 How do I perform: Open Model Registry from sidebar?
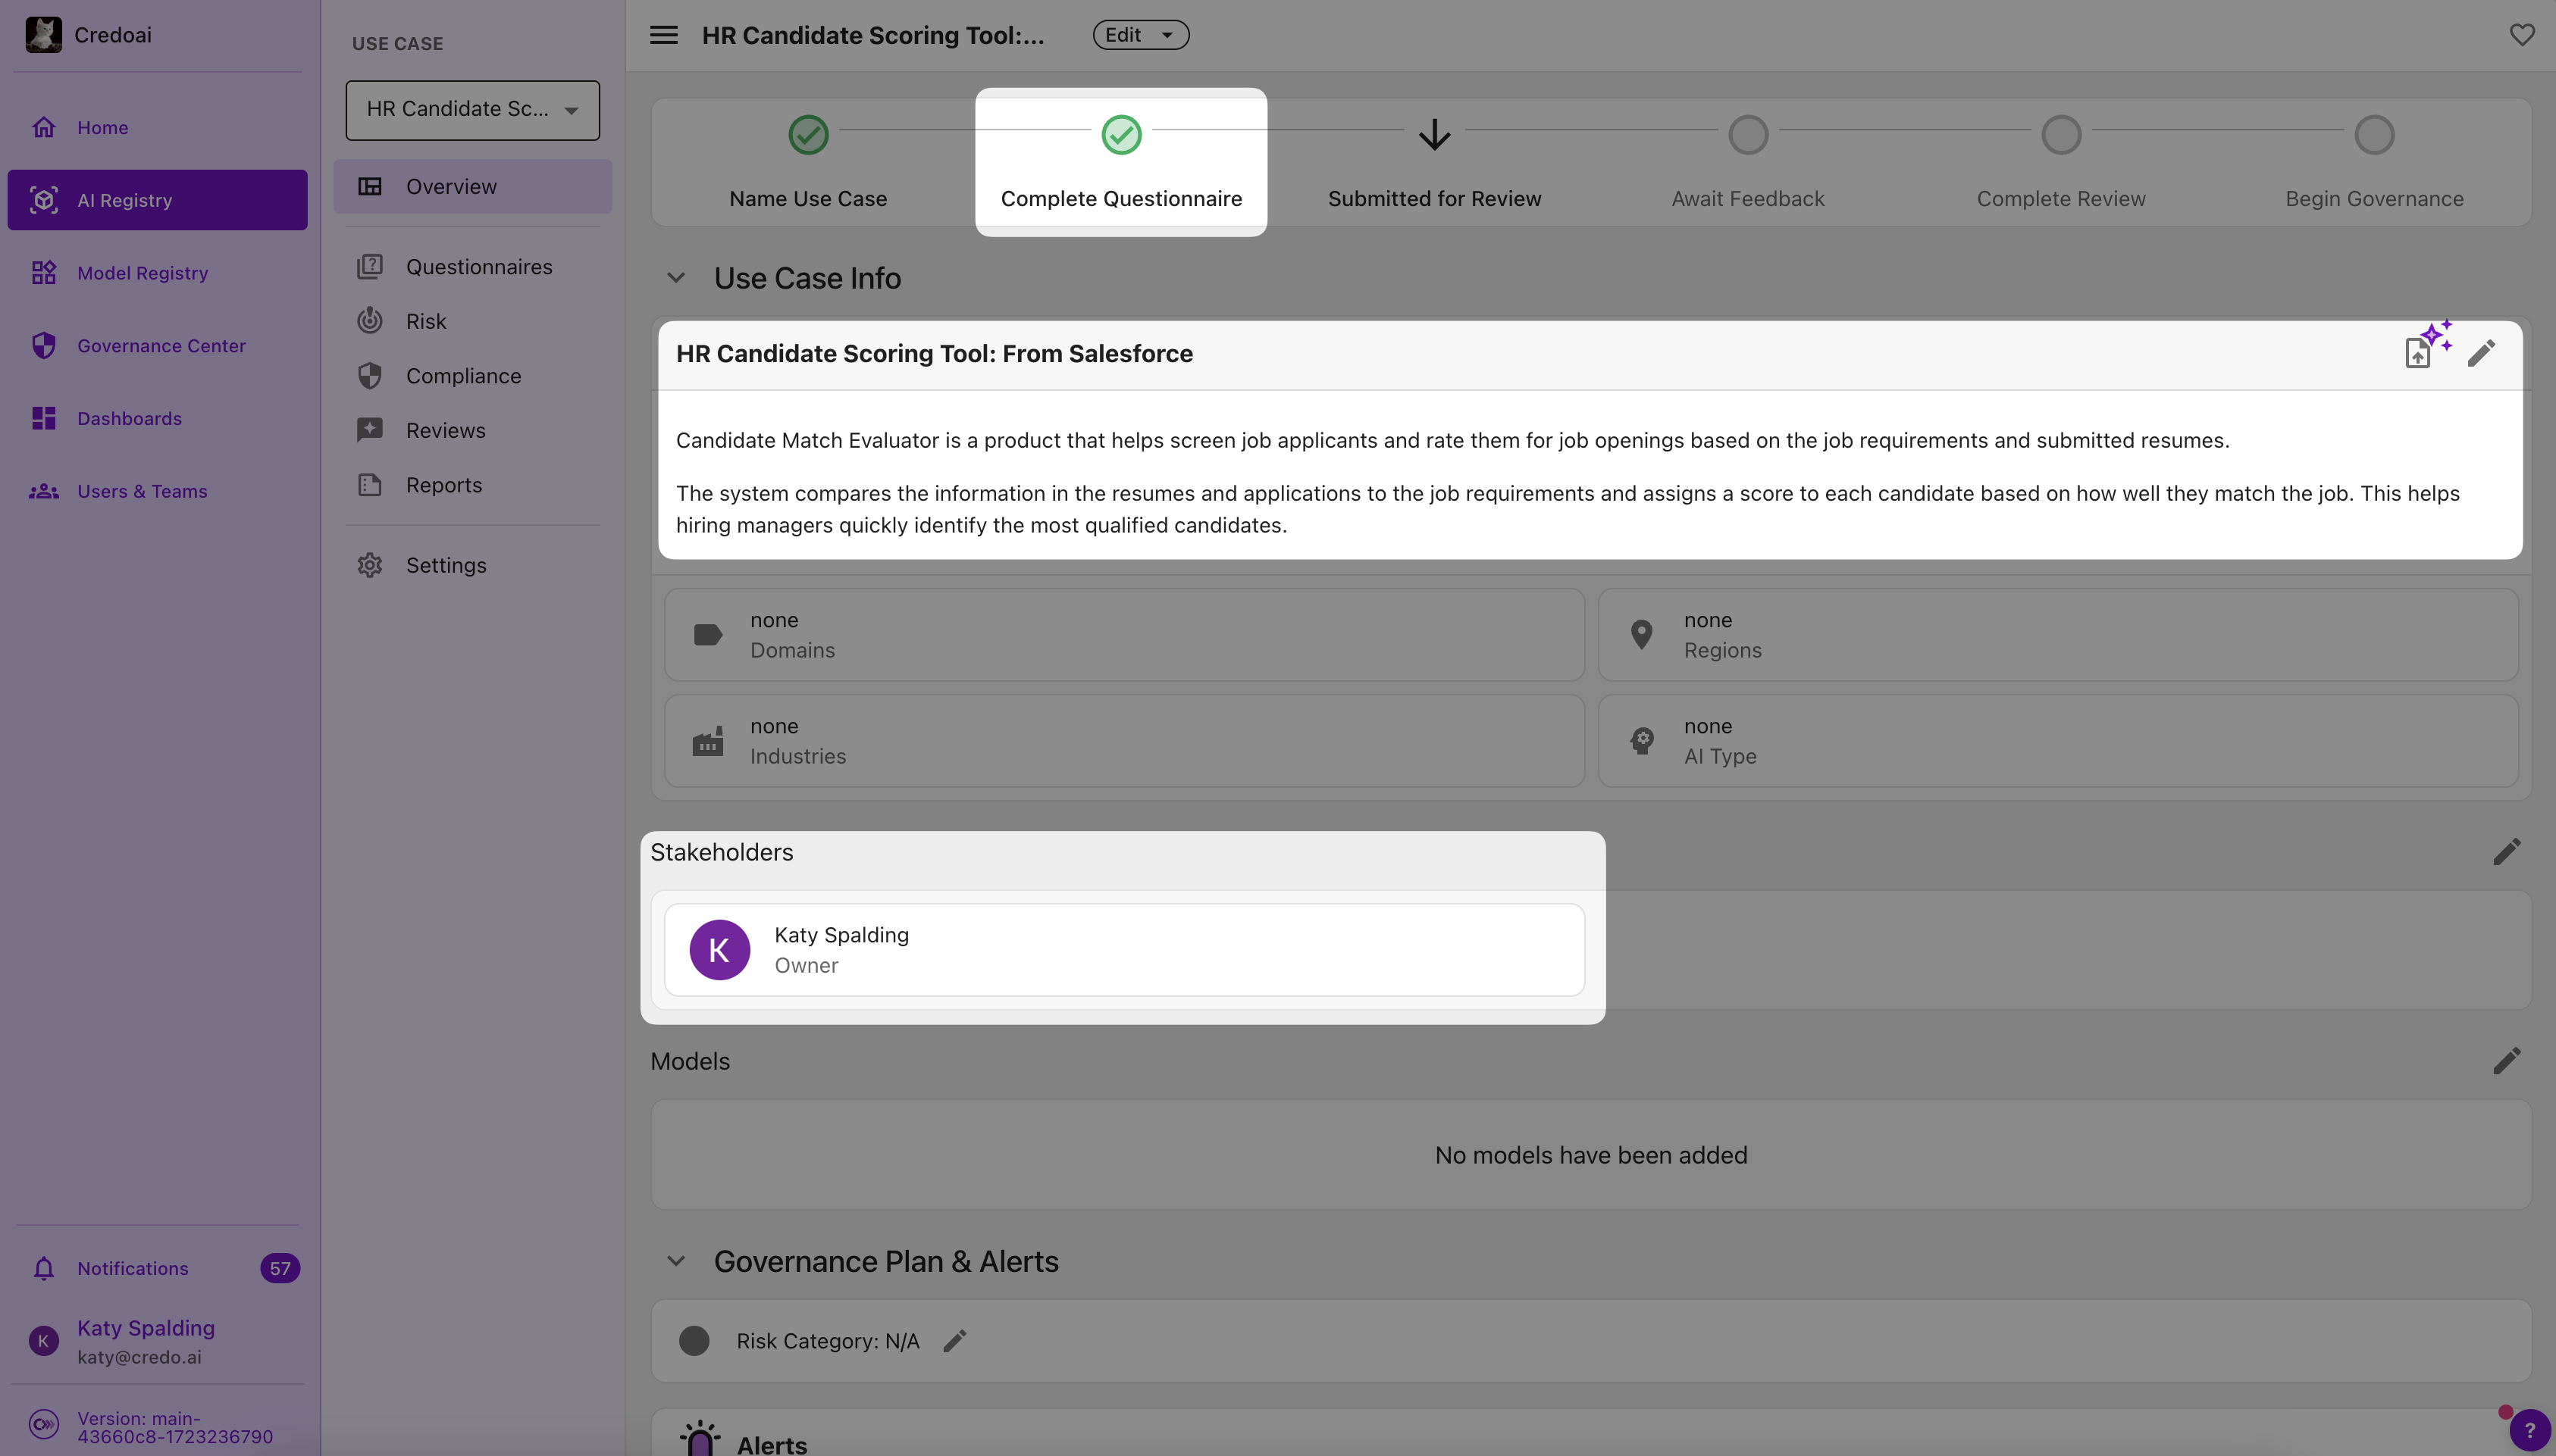click(142, 273)
